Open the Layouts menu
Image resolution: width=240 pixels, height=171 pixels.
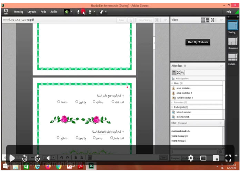tap(32, 12)
